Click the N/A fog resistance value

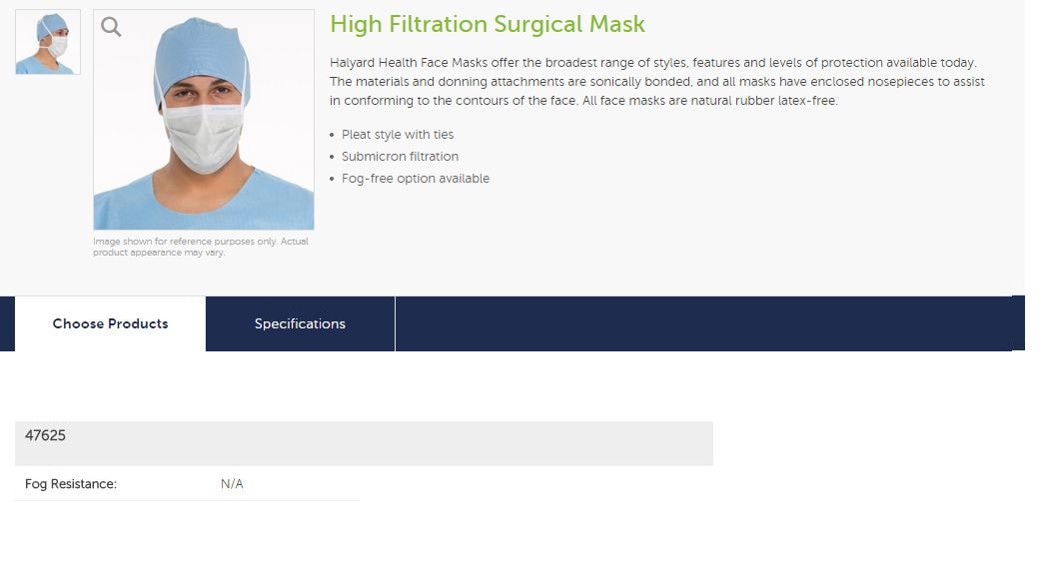click(232, 484)
